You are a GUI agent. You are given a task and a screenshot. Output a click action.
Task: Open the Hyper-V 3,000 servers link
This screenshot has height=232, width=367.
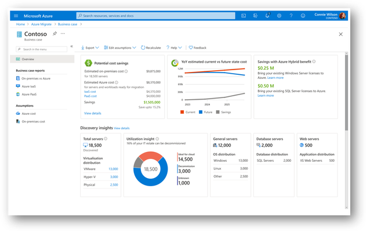coord(114,177)
